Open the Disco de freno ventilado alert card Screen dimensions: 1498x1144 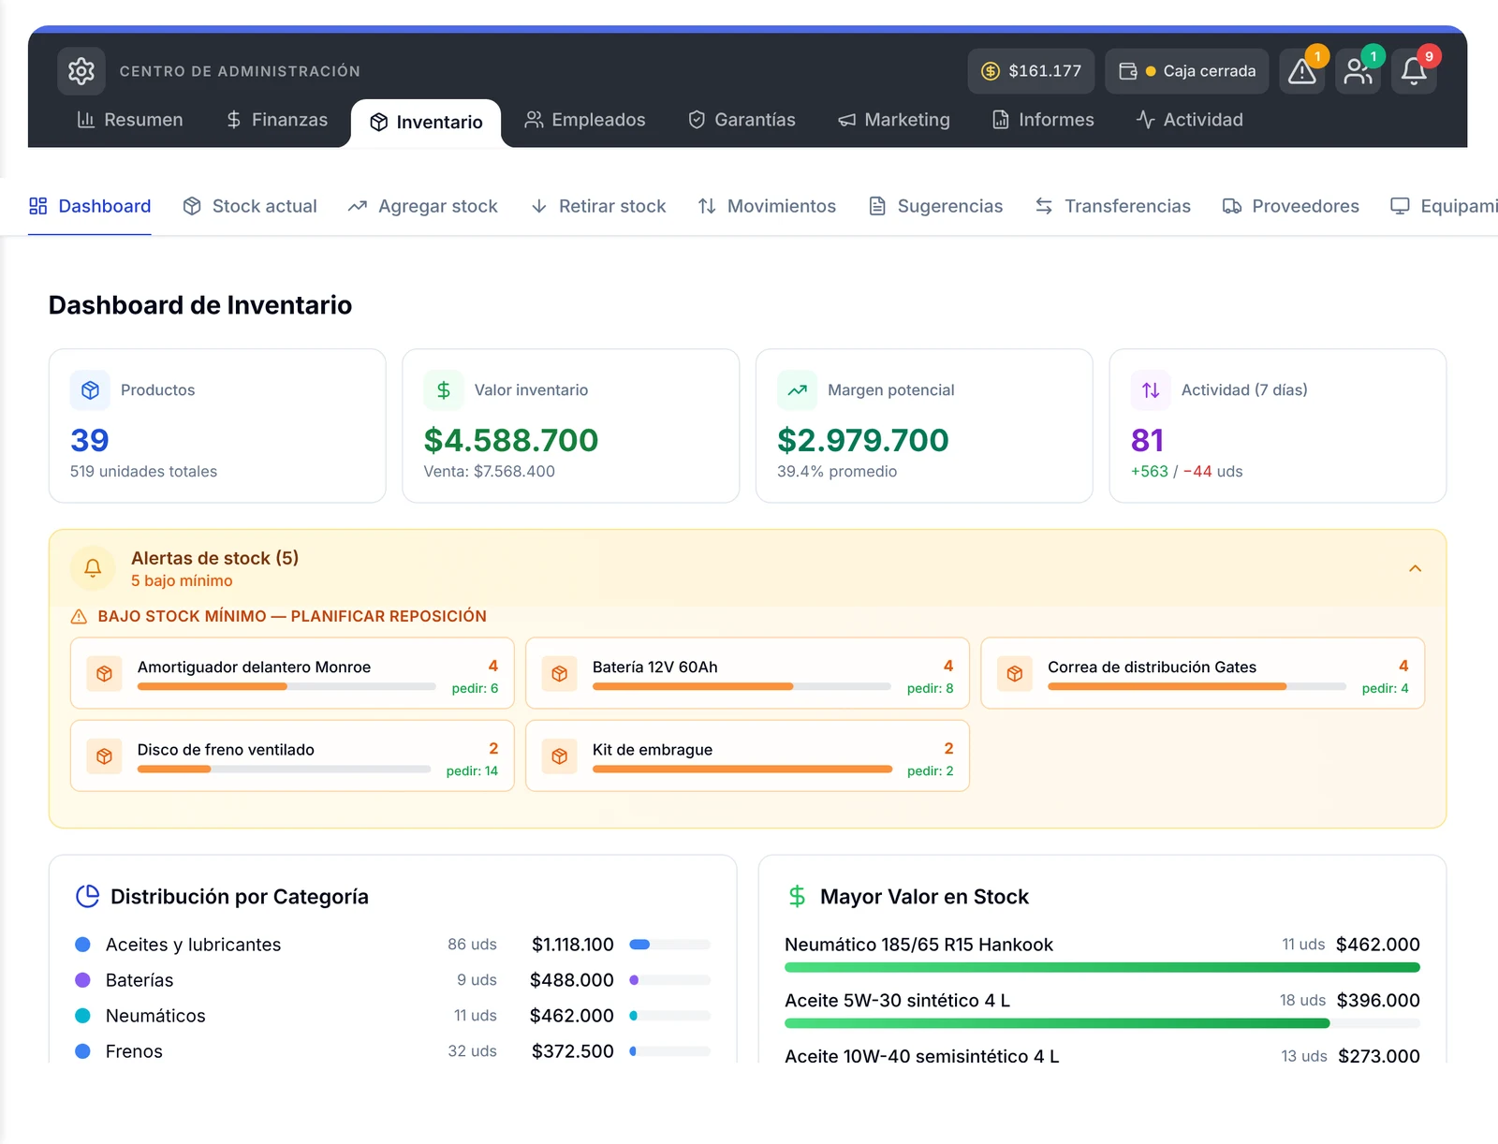pos(292,756)
